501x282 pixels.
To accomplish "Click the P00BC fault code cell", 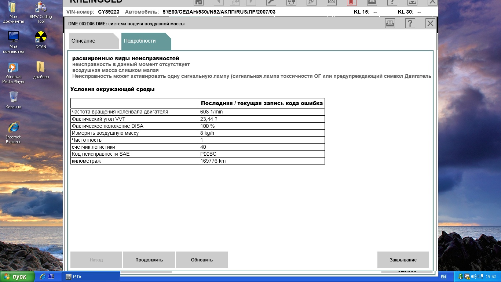I will click(x=262, y=154).
